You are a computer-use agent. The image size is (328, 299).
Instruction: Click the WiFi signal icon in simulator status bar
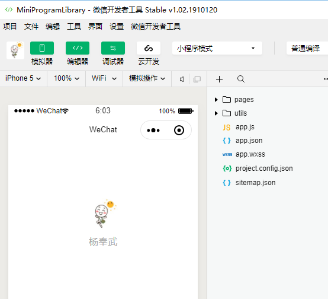tap(66, 111)
